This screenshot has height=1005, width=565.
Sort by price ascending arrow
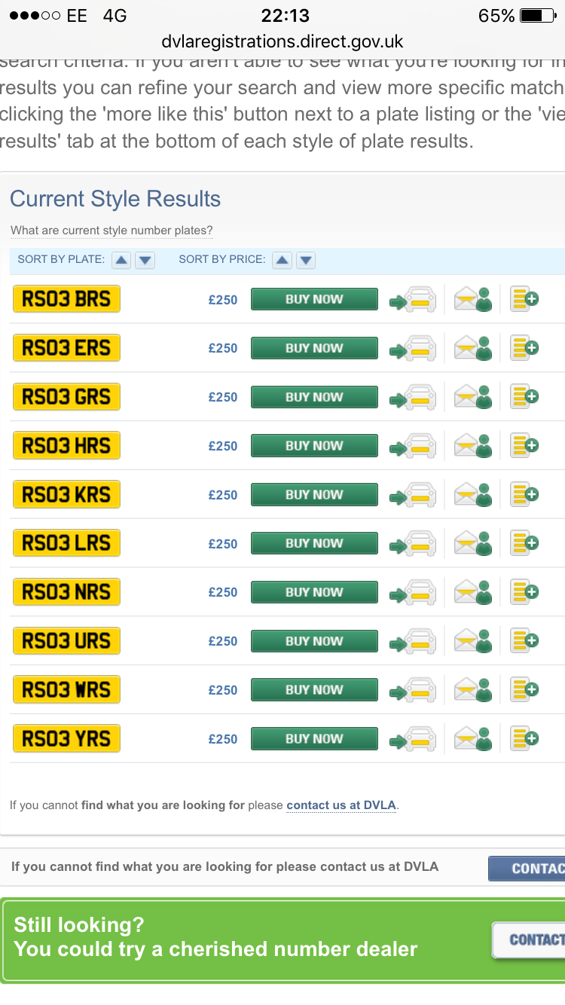[282, 260]
